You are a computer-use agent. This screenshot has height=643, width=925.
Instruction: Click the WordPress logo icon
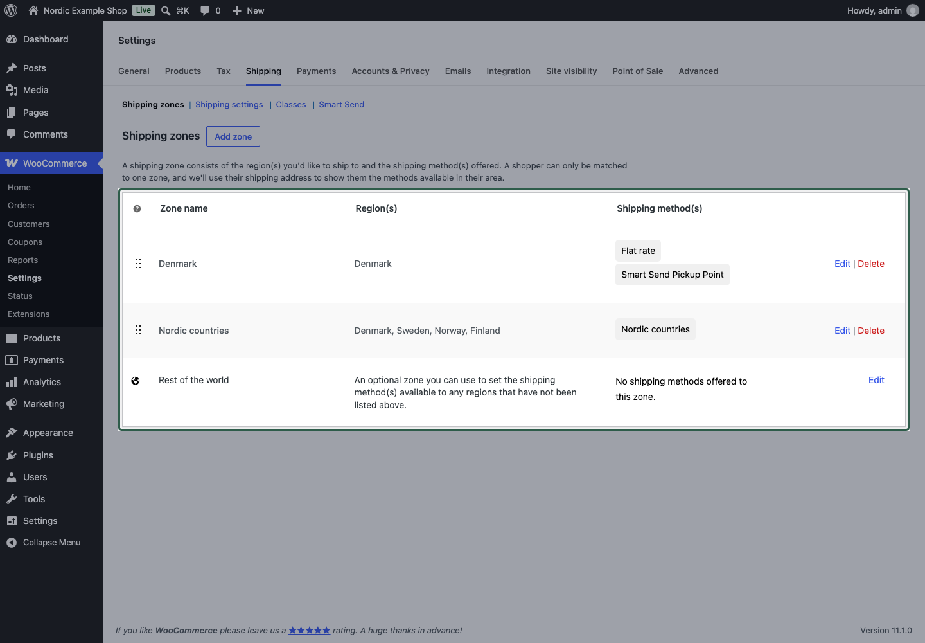[x=11, y=10]
